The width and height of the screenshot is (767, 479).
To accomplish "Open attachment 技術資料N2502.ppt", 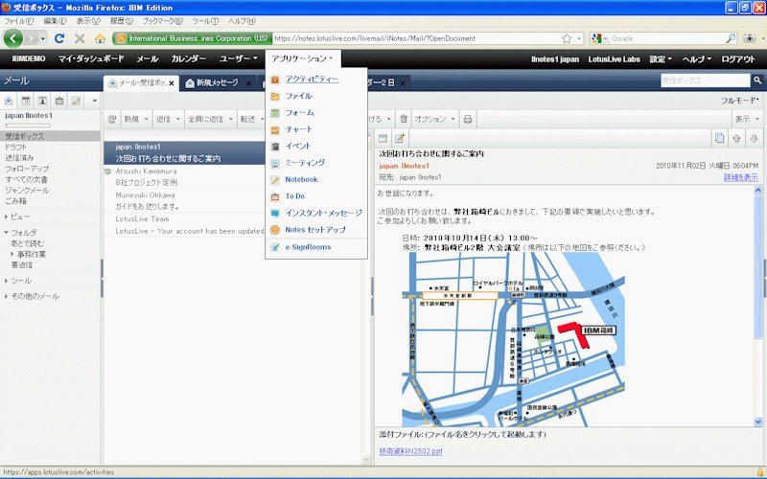I will click(410, 451).
